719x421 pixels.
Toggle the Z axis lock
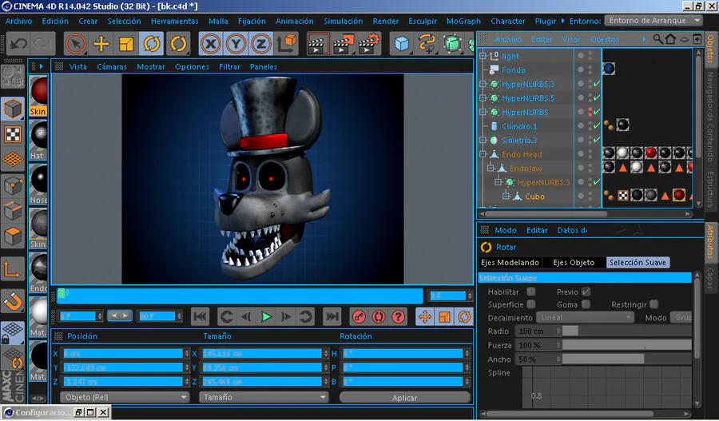pyautogui.click(x=261, y=44)
